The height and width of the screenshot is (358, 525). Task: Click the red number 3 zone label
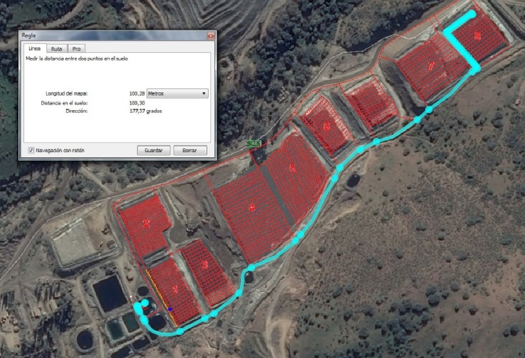pyautogui.click(x=205, y=265)
